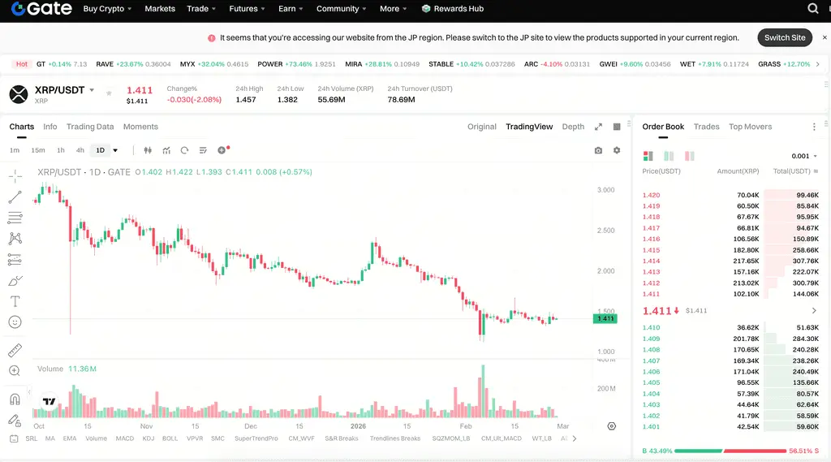The height and width of the screenshot is (462, 831).
Task: Select the 1.420 ask price row
Action: click(x=730, y=195)
